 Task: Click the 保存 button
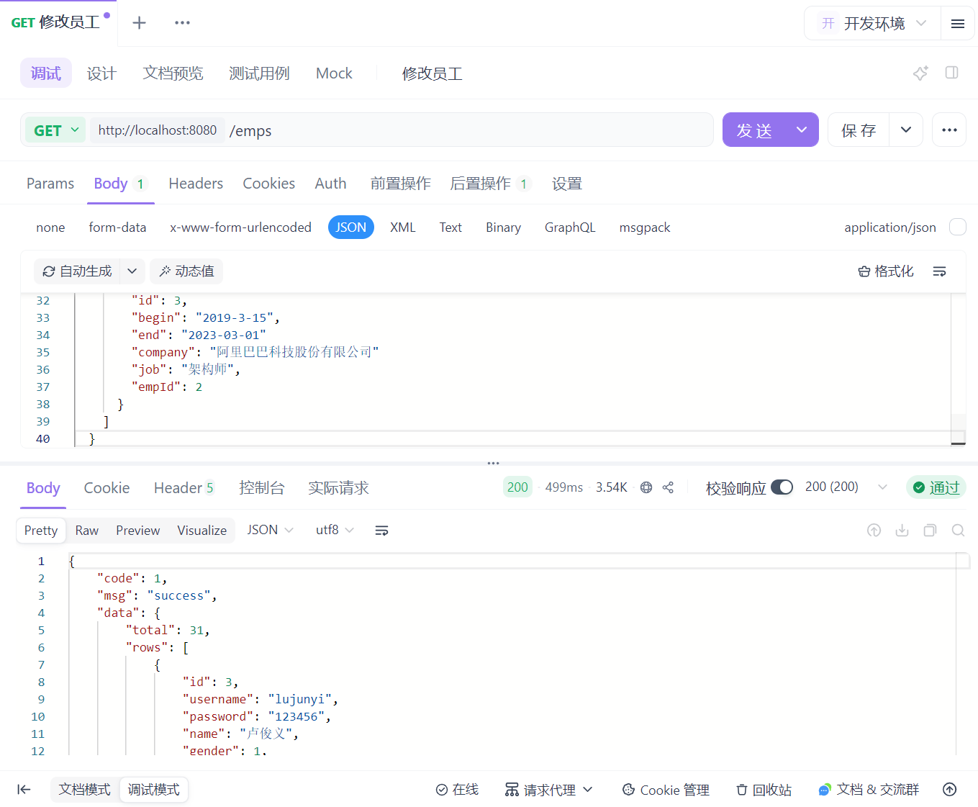click(859, 130)
